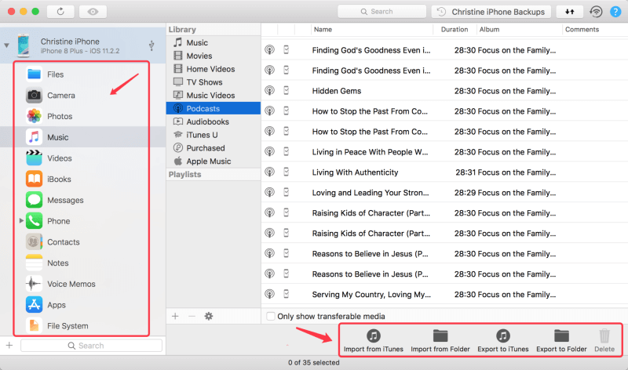This screenshot has width=628, height=370.
Task: Sort by the Album column header
Action: [x=520, y=29]
